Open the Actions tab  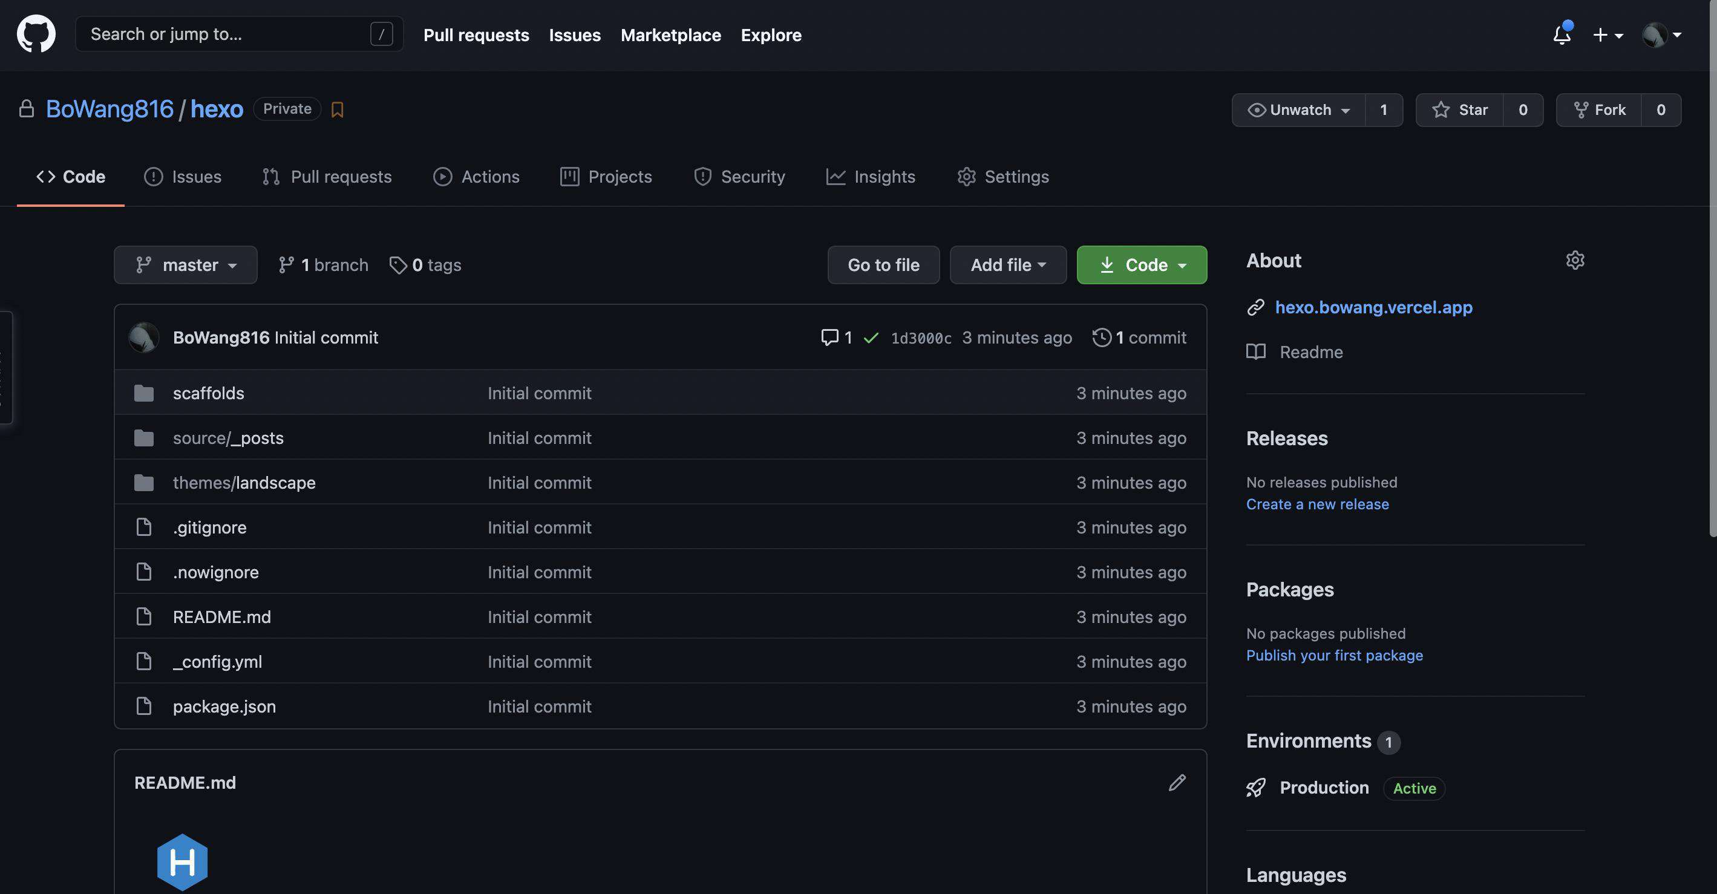476,177
